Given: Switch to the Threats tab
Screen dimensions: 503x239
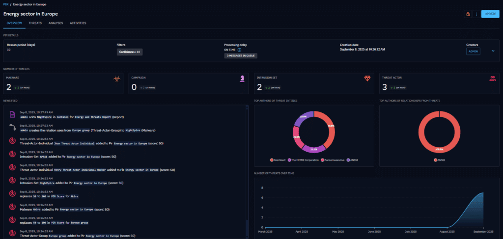Looking at the screenshot, I should coord(35,23).
